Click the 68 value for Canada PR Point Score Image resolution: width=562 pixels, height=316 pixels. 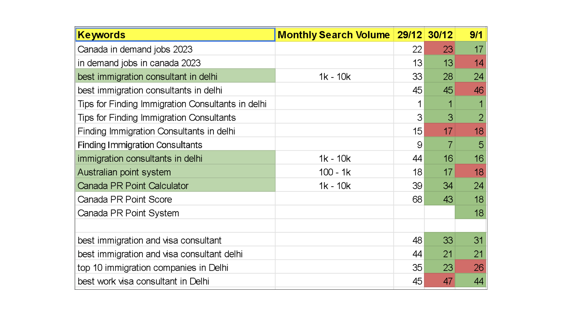point(409,199)
